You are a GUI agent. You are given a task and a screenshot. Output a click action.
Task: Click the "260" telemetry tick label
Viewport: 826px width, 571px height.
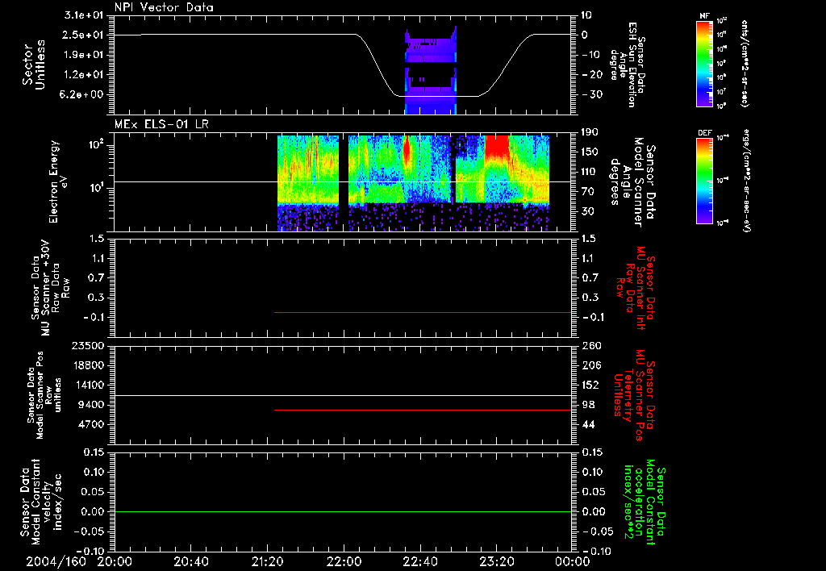point(590,346)
